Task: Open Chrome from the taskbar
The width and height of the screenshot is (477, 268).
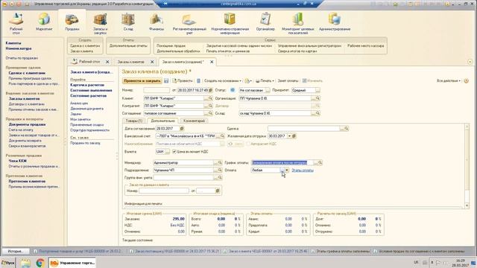Action: click(x=40, y=263)
